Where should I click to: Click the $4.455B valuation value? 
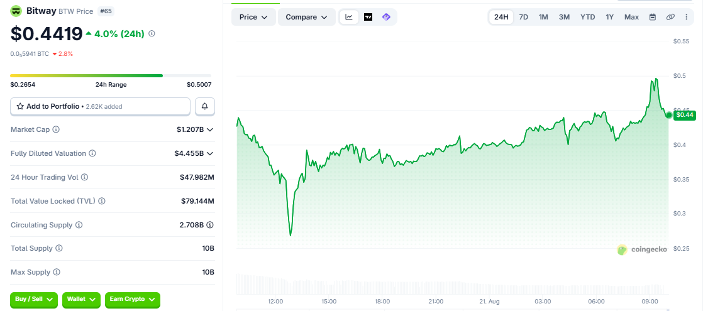coord(189,153)
